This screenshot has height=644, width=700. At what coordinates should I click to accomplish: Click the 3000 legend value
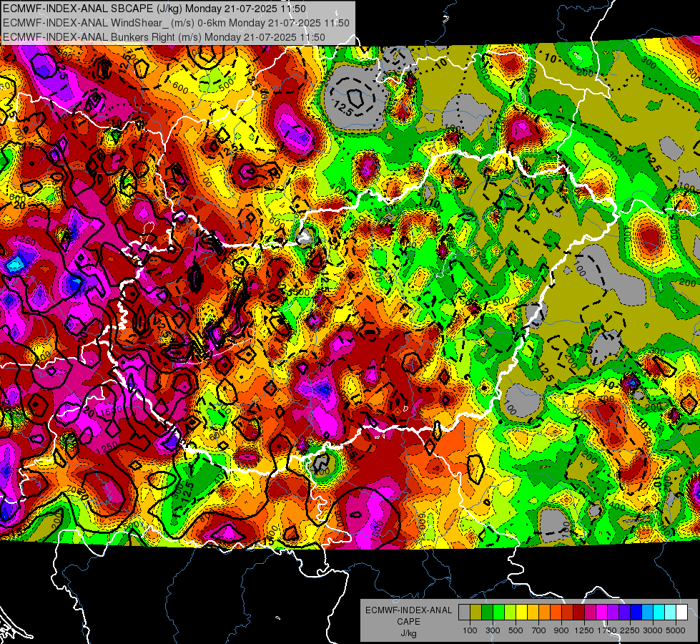[653, 630]
